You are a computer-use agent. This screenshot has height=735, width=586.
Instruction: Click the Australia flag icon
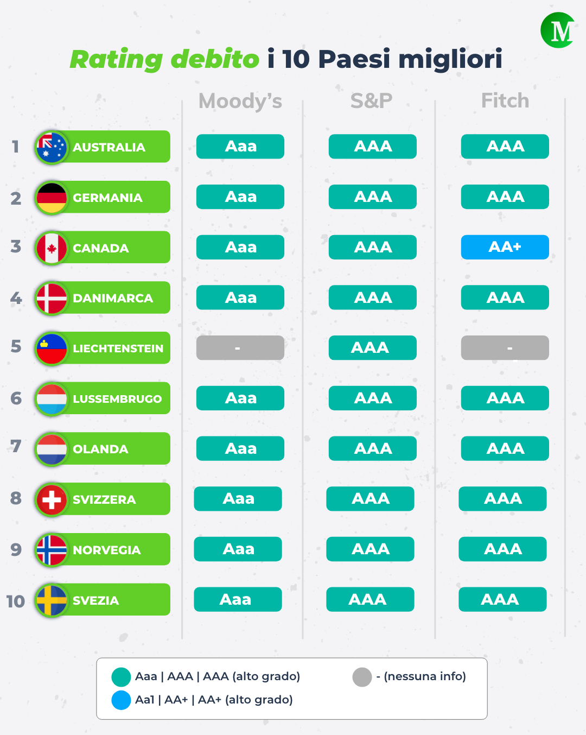[x=52, y=147]
